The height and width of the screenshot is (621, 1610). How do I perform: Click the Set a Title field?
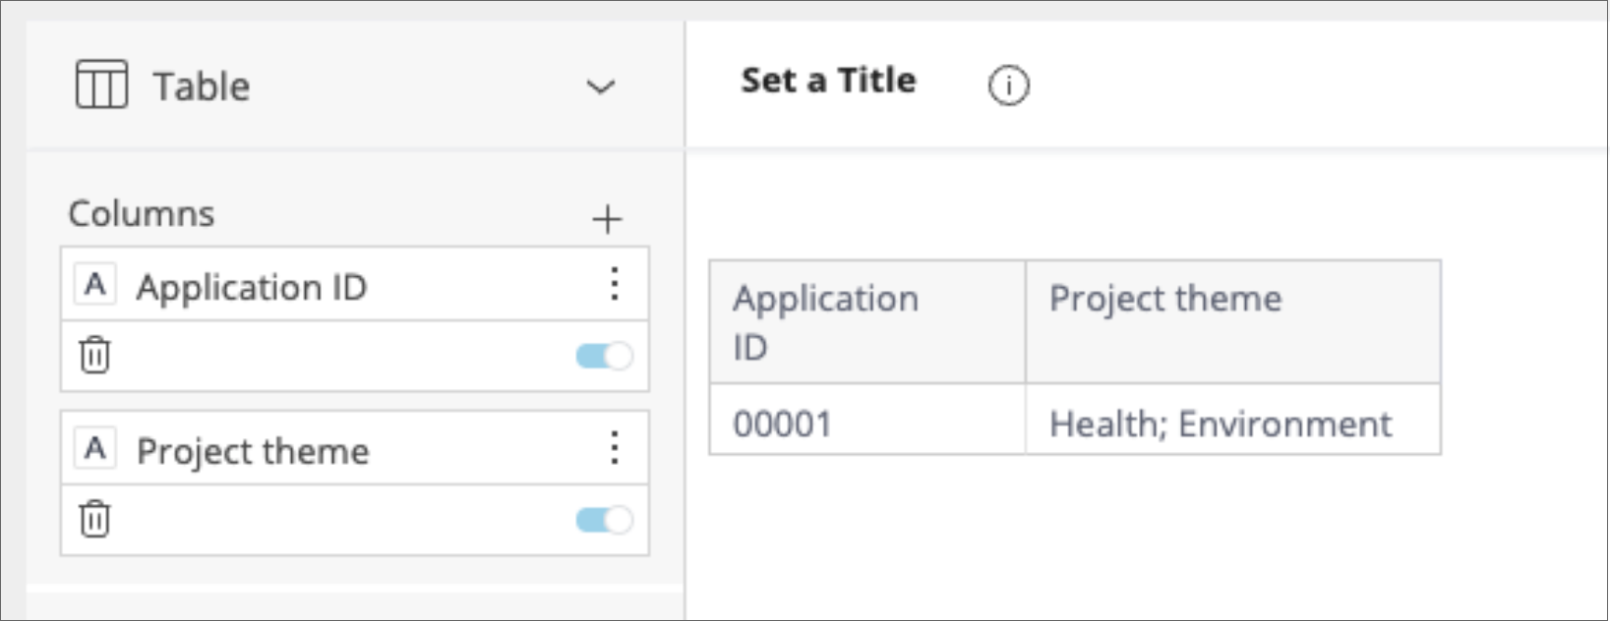click(828, 81)
